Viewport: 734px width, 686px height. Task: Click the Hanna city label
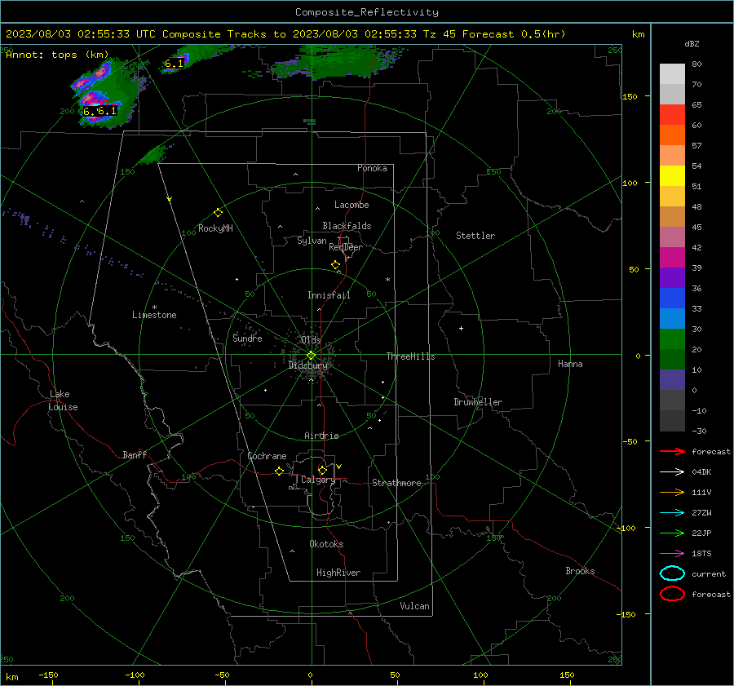coord(570,364)
